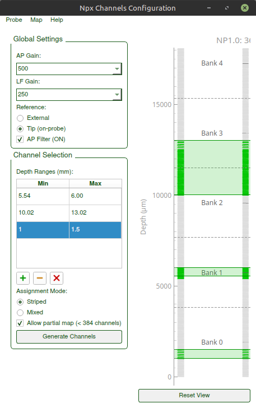Select highlighted Min cell 1

pyautogui.click(x=43, y=230)
